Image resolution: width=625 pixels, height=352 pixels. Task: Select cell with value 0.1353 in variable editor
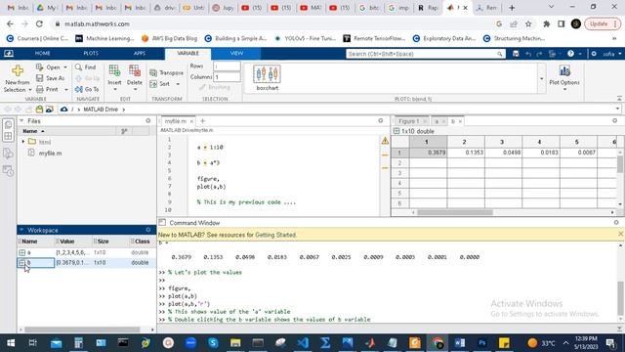tap(466, 153)
